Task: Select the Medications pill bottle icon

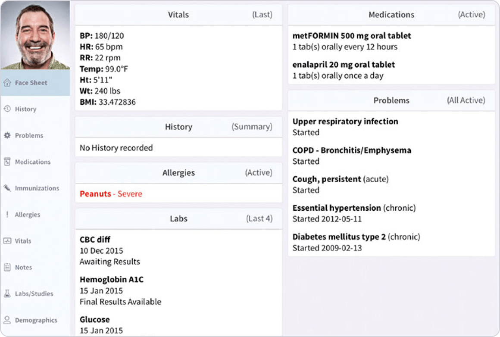Action: 7,162
